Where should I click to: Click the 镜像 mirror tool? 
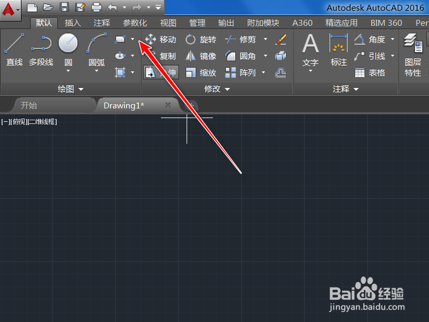(x=201, y=56)
